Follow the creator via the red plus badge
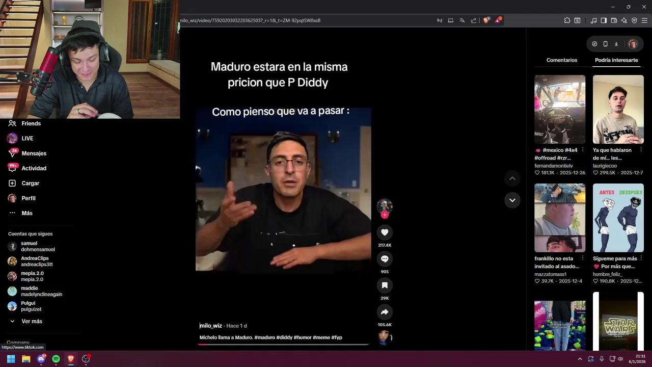 point(385,215)
